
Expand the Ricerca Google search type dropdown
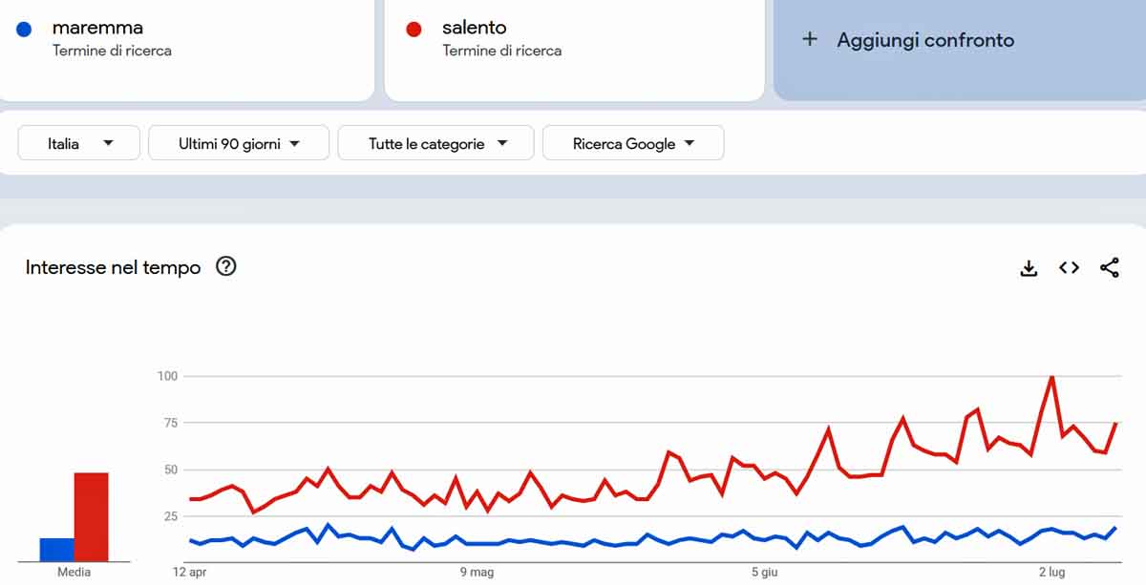click(633, 143)
